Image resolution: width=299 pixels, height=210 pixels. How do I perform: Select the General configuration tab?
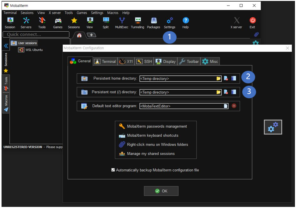(80, 61)
